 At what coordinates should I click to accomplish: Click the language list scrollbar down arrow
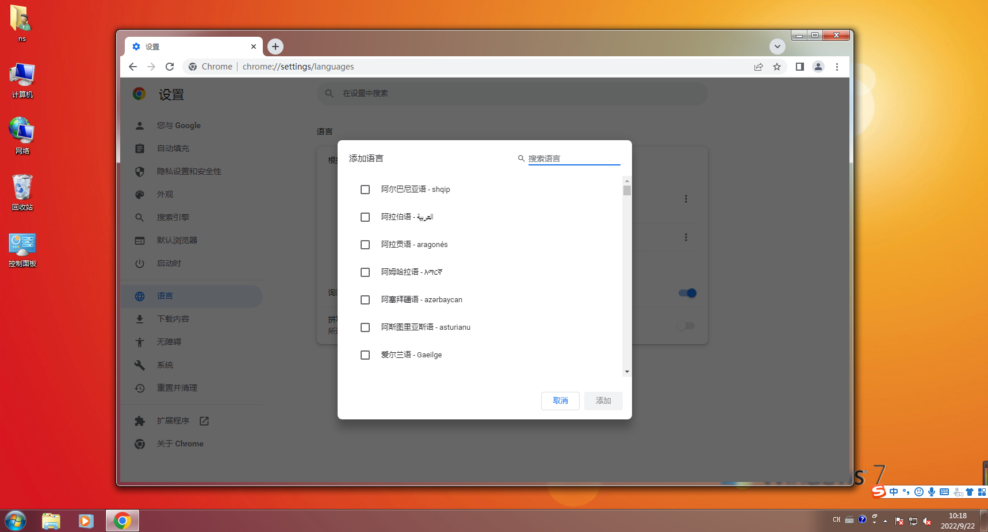point(627,372)
